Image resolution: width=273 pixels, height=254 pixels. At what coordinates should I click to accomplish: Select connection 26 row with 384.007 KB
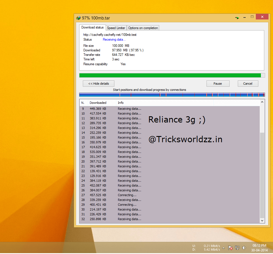click(170, 190)
